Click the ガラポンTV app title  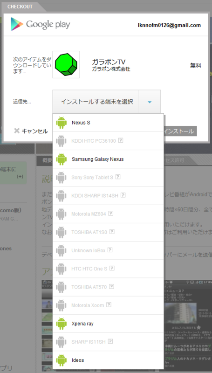(x=109, y=62)
